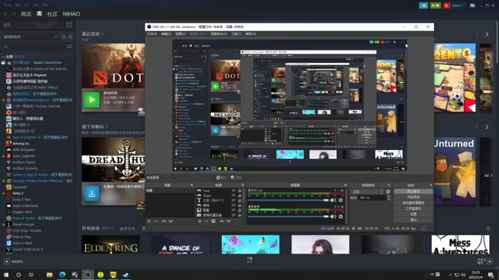Toggle lock on 视频采集设备 source
This screenshot has width=499, height=280.
click(x=240, y=215)
